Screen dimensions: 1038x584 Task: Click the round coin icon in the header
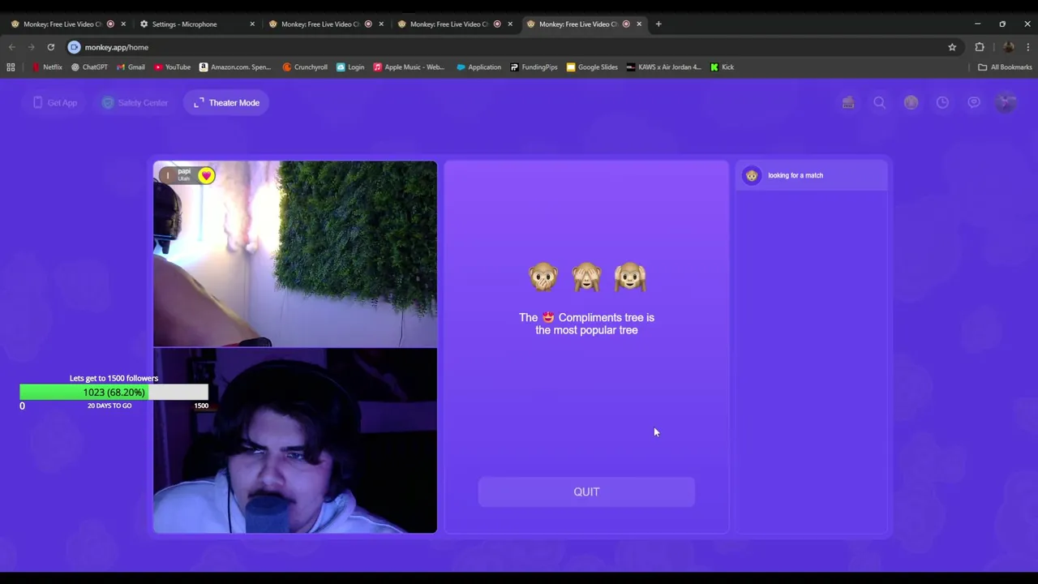911,102
